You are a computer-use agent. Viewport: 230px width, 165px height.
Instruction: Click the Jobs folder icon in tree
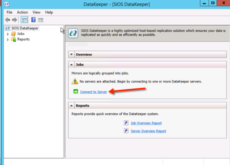pos(13,34)
